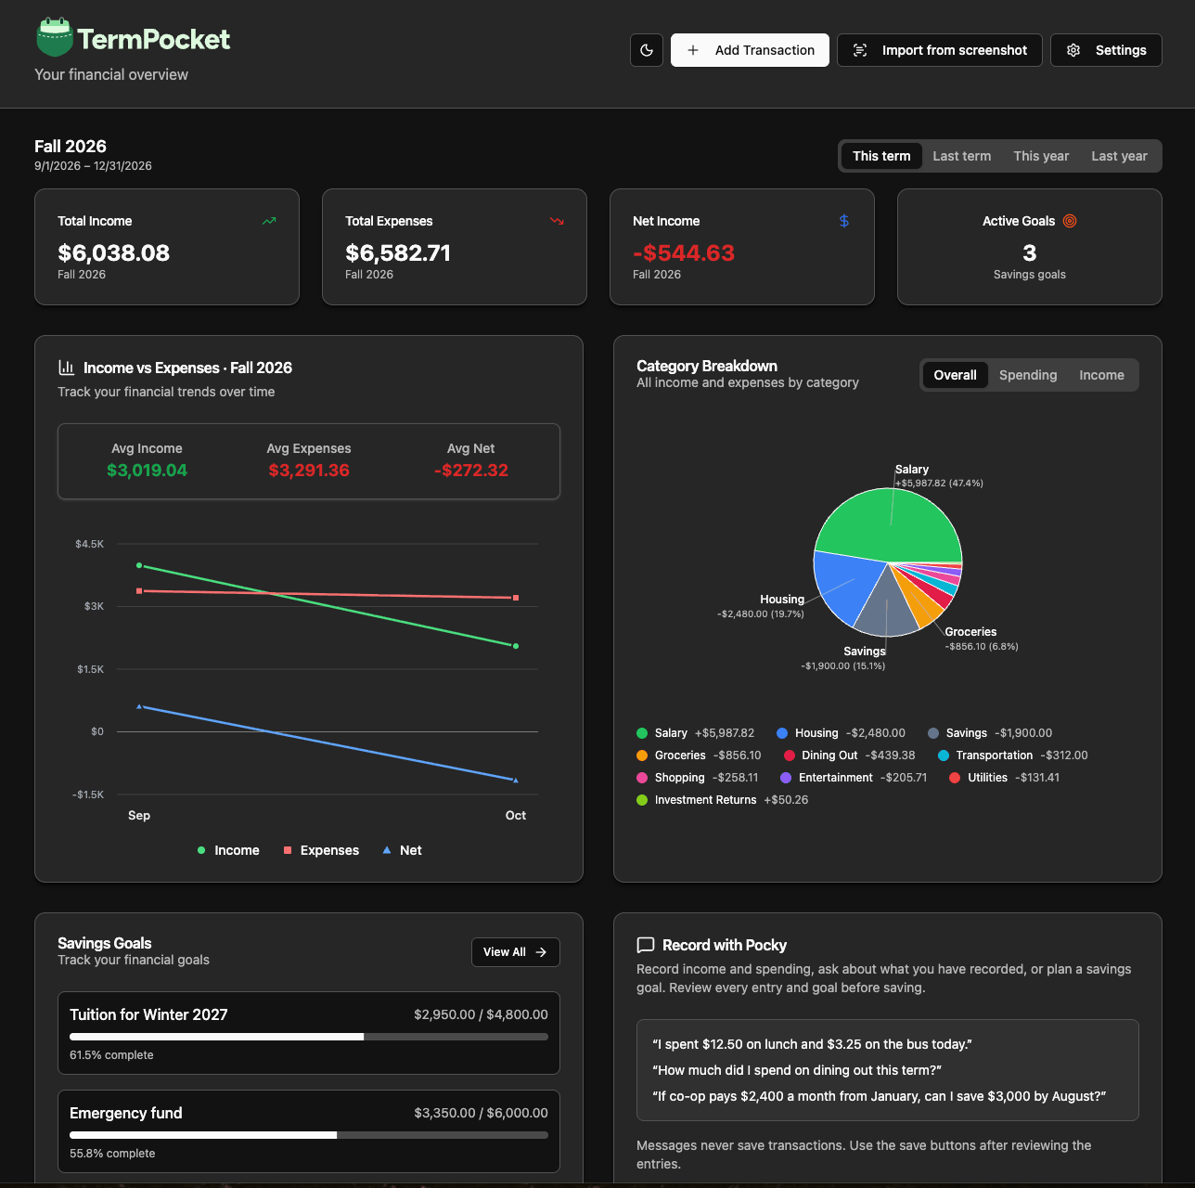Click the Total Income trending-up icon

[x=269, y=221]
